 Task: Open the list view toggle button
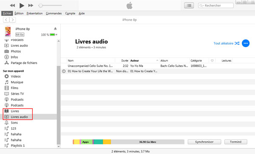coord(189,6)
